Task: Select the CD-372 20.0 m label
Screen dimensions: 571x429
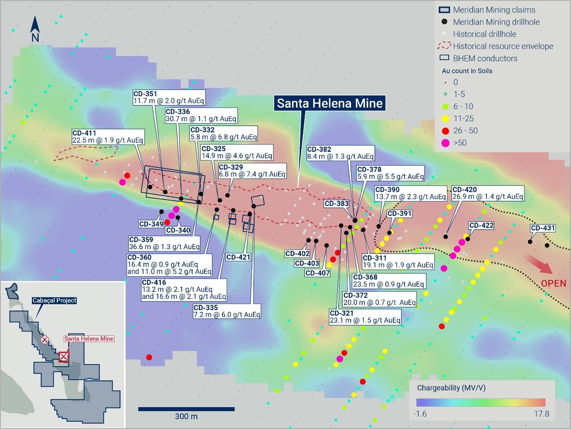Action: click(379, 299)
